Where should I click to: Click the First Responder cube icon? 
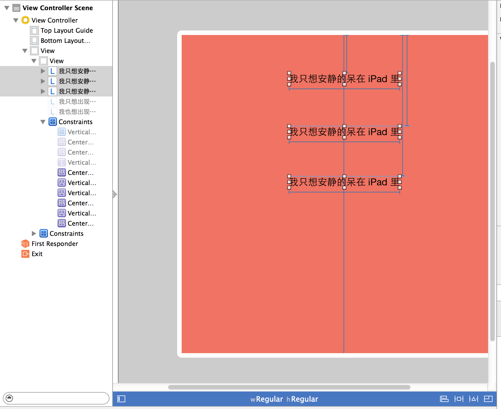pos(25,243)
